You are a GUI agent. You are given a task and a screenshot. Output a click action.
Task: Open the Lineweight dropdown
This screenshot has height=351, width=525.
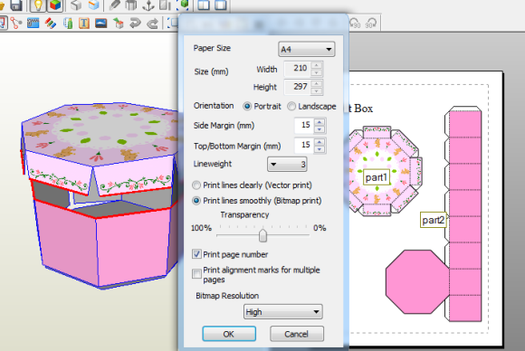287,165
